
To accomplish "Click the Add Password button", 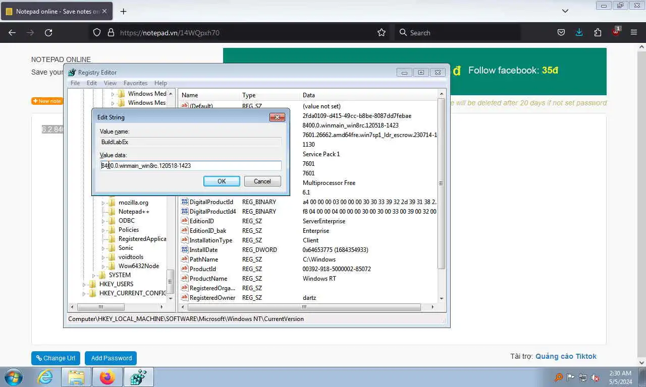I will (x=112, y=358).
